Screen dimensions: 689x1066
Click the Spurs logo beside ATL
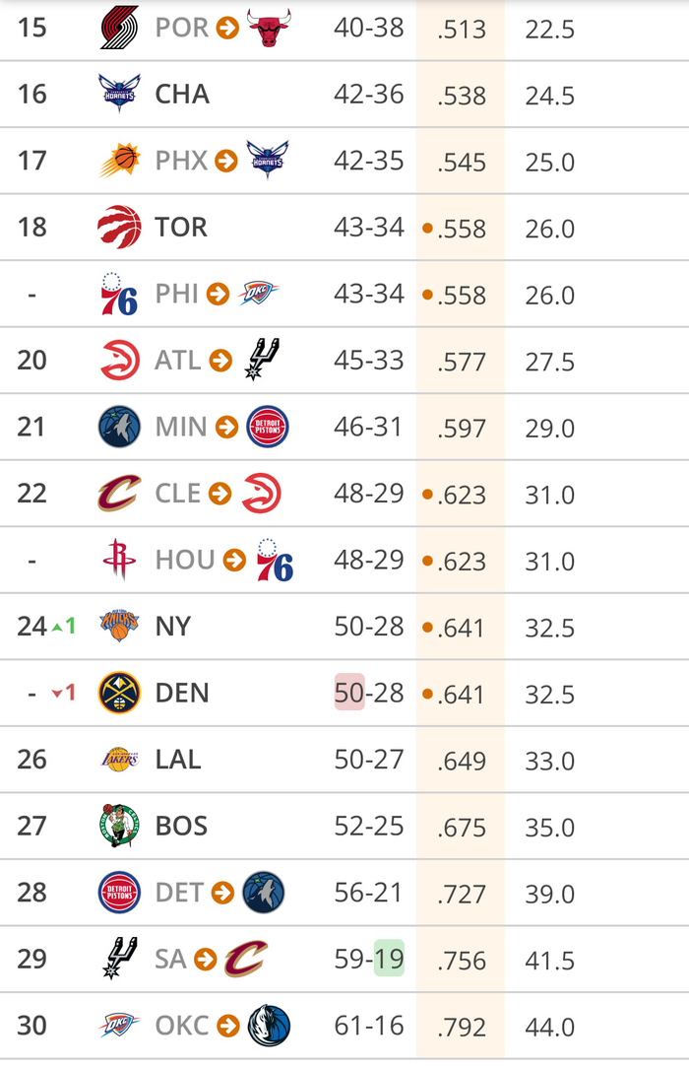(263, 360)
